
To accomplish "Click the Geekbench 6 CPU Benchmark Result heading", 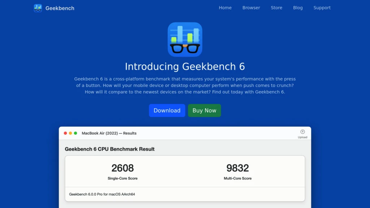I will (109, 149).
